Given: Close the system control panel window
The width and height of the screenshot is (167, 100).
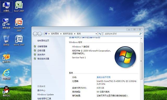Looking at the screenshot, I should [140, 29].
